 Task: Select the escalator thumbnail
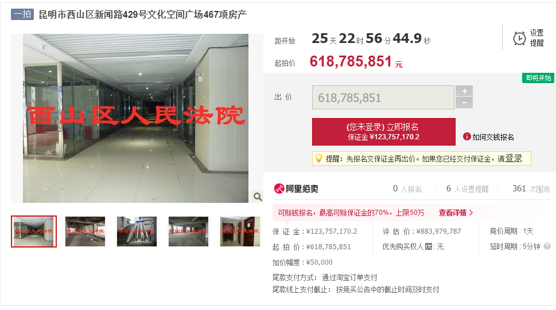137,231
